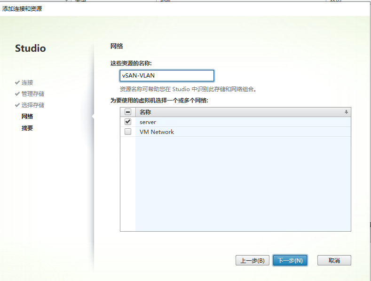Select the 网络 step in the sidebar
The height and width of the screenshot is (281, 371).
tap(27, 117)
